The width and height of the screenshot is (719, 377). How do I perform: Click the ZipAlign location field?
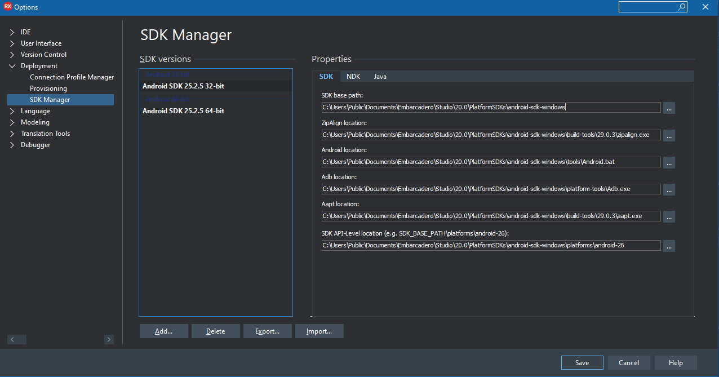pyautogui.click(x=491, y=135)
